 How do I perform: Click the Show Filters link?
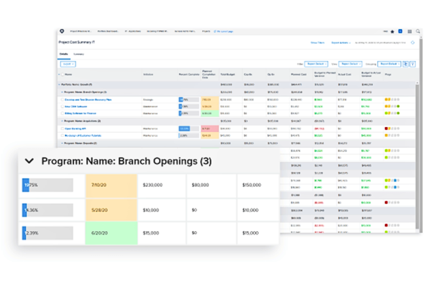pyautogui.click(x=318, y=42)
